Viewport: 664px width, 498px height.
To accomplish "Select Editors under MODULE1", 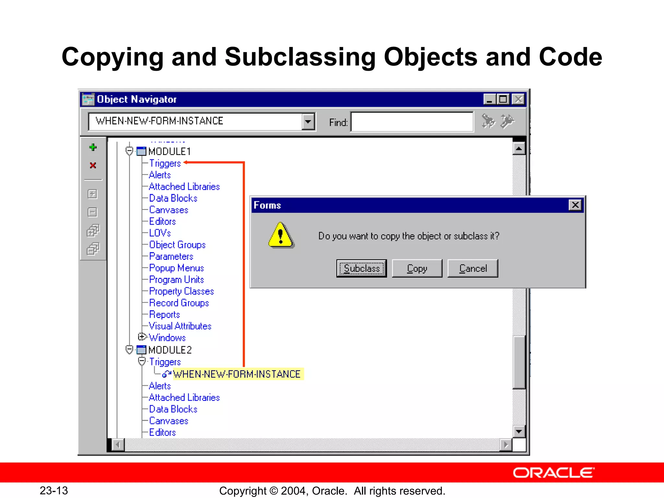I will click(162, 222).
